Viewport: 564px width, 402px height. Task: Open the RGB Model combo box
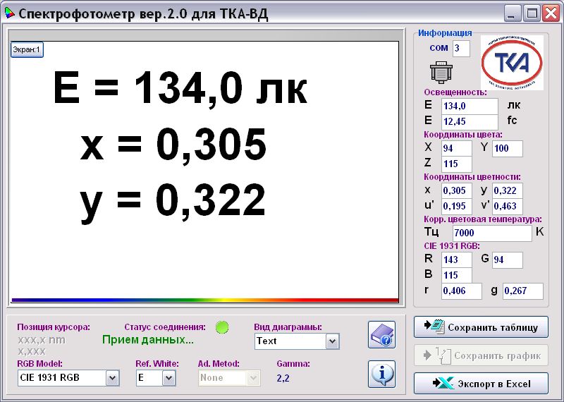point(112,378)
